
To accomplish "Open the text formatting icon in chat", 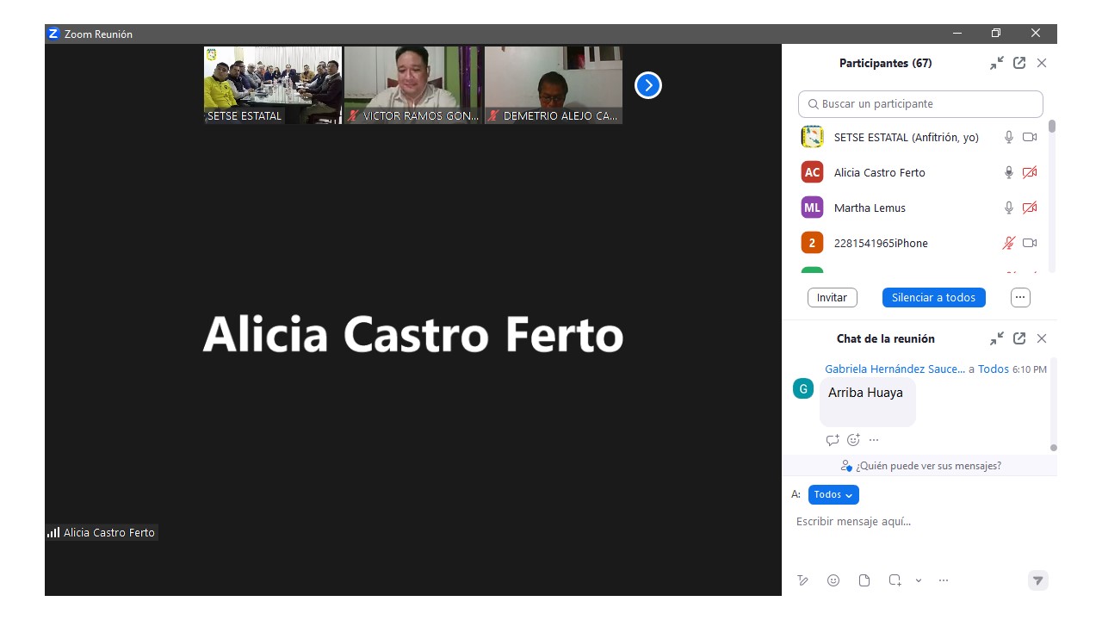I will (x=802, y=580).
